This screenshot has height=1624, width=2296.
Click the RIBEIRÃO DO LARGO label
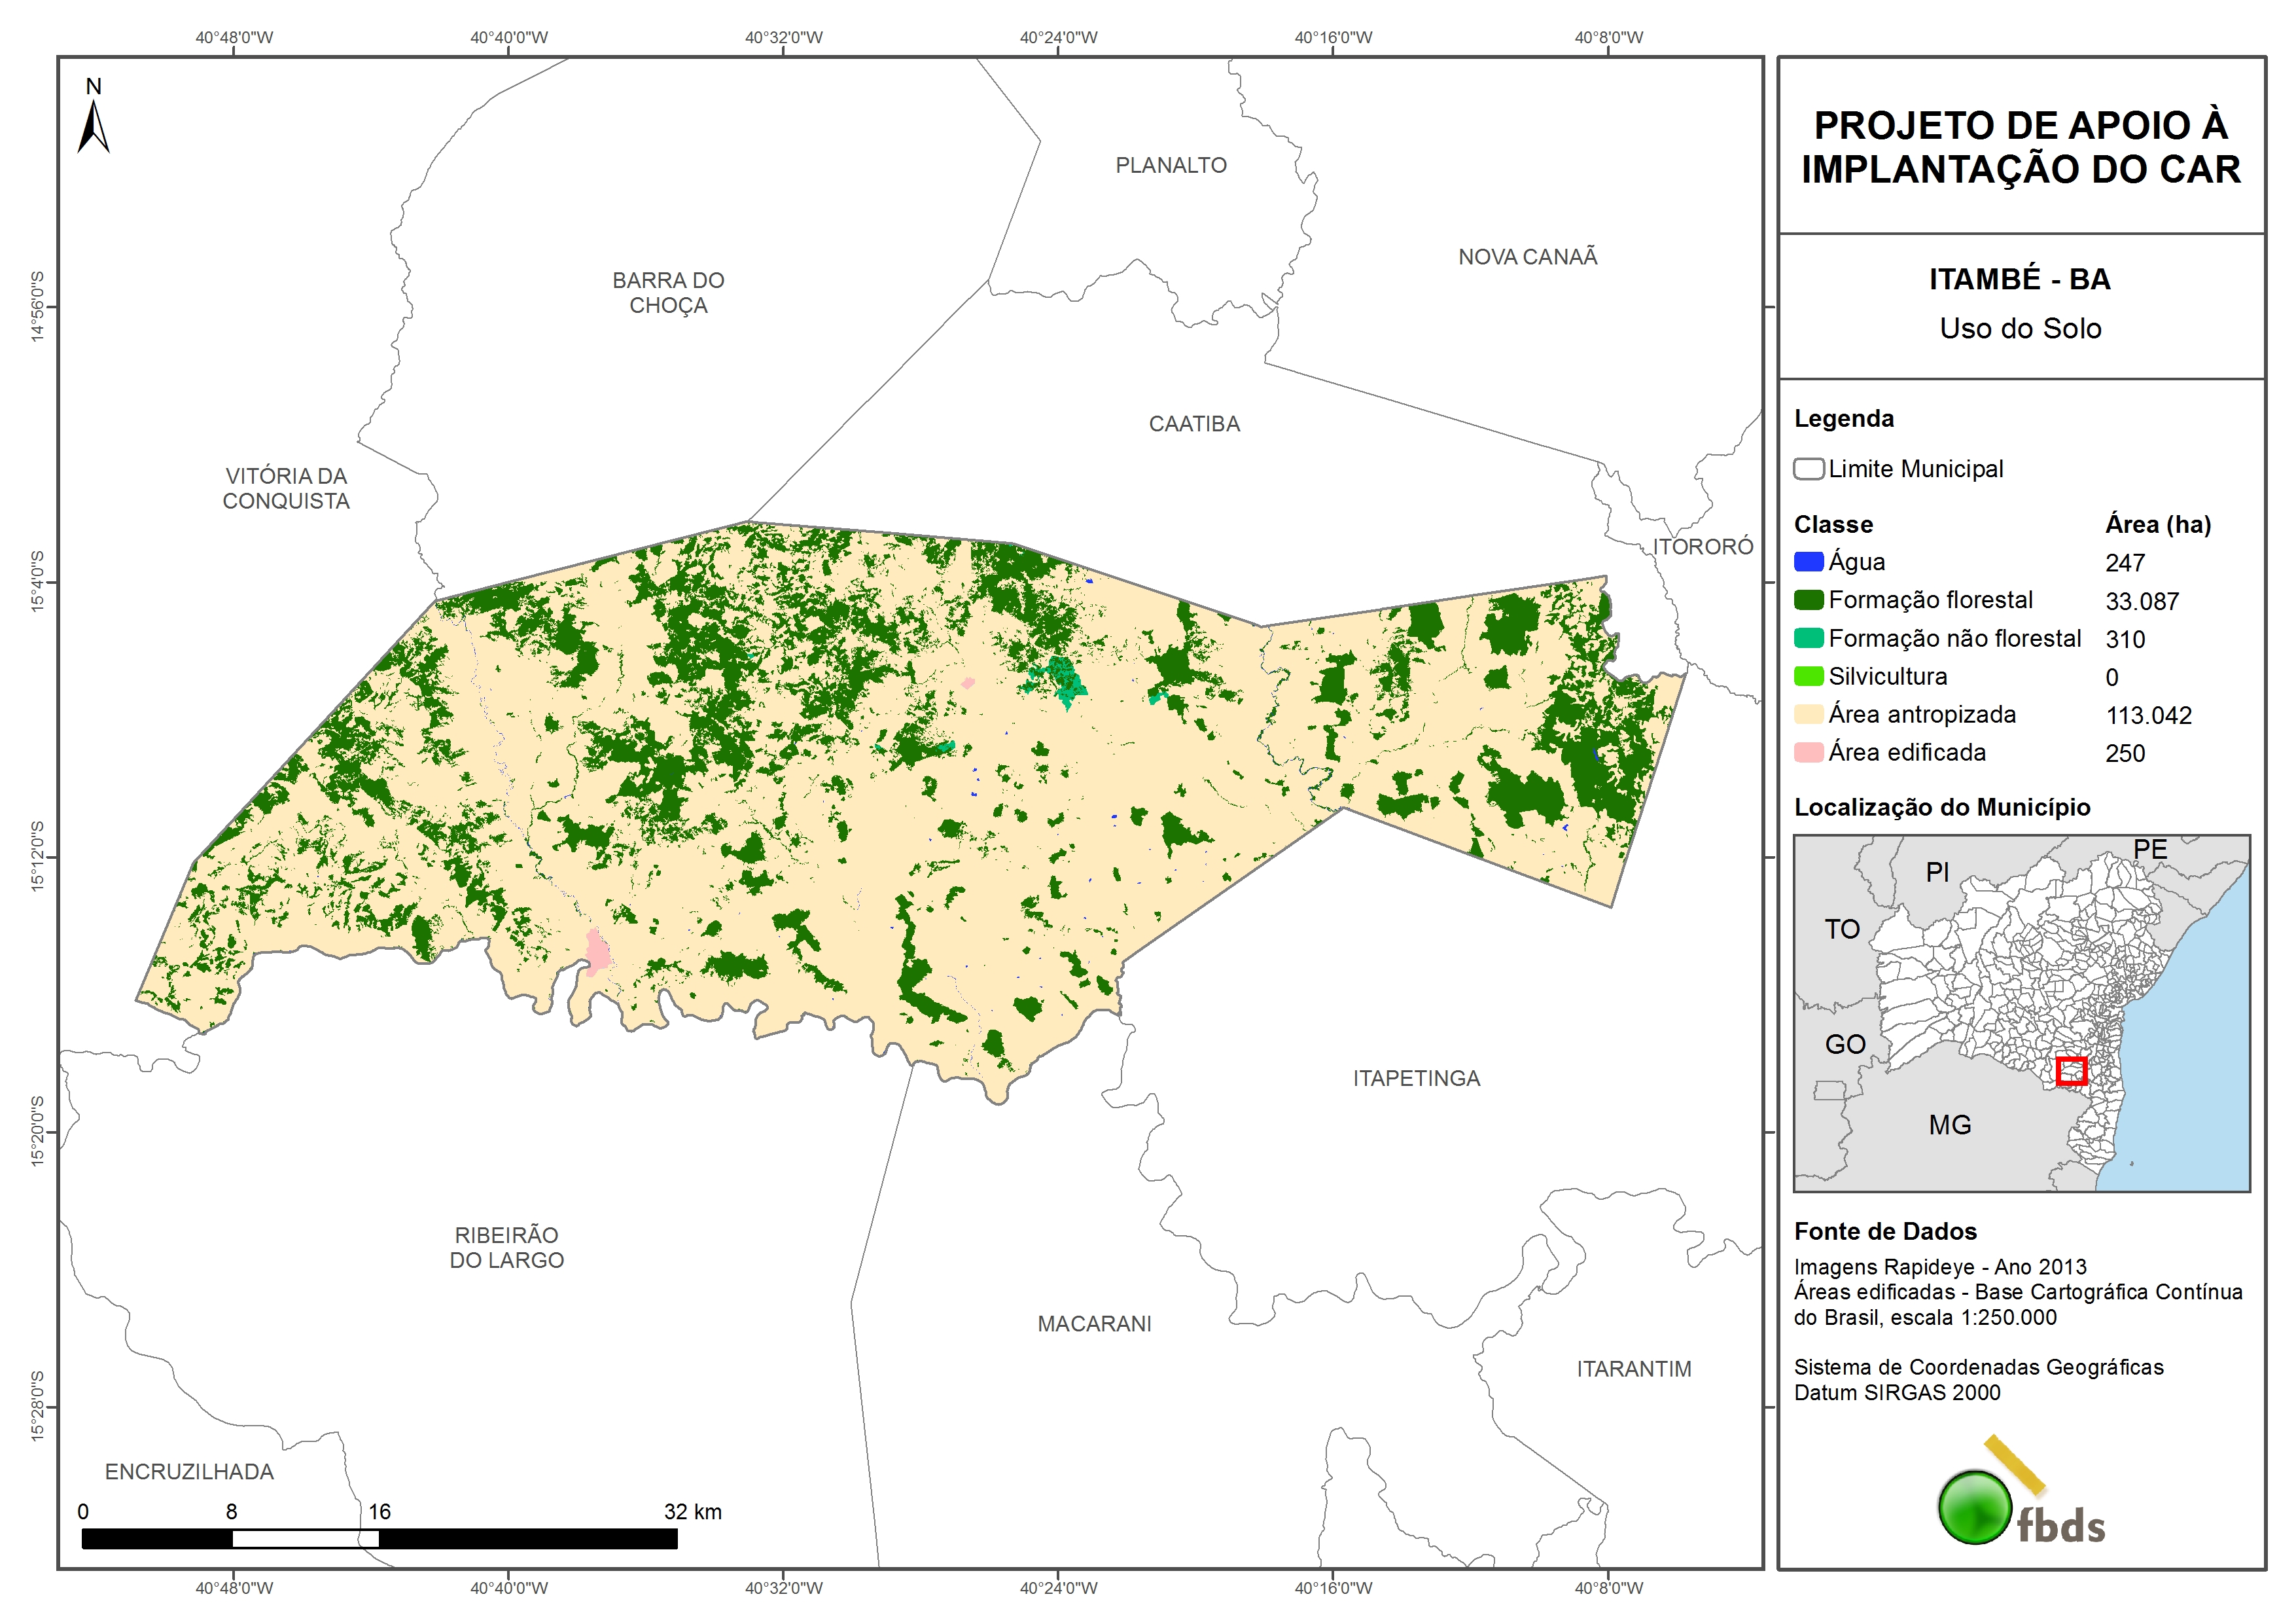point(506,1247)
